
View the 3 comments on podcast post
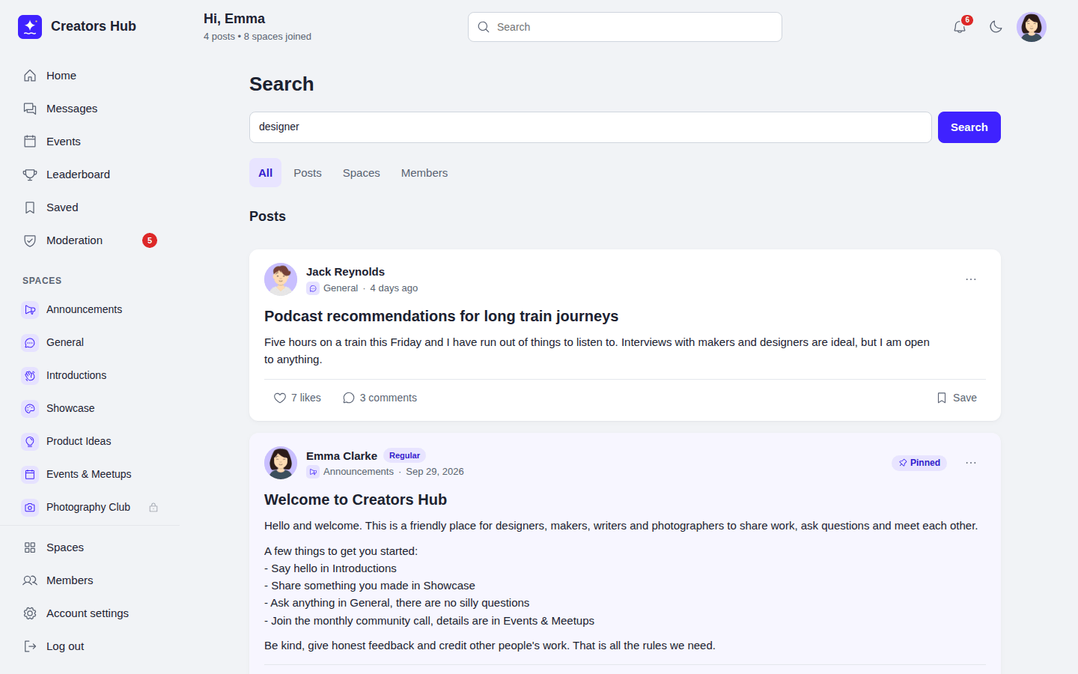[380, 398]
